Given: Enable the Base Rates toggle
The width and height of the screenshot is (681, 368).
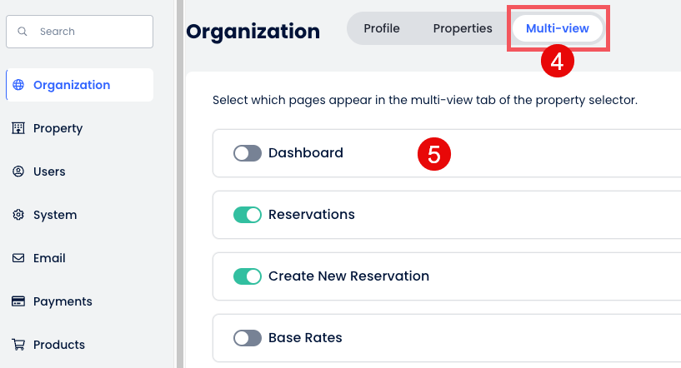Looking at the screenshot, I should (x=248, y=338).
